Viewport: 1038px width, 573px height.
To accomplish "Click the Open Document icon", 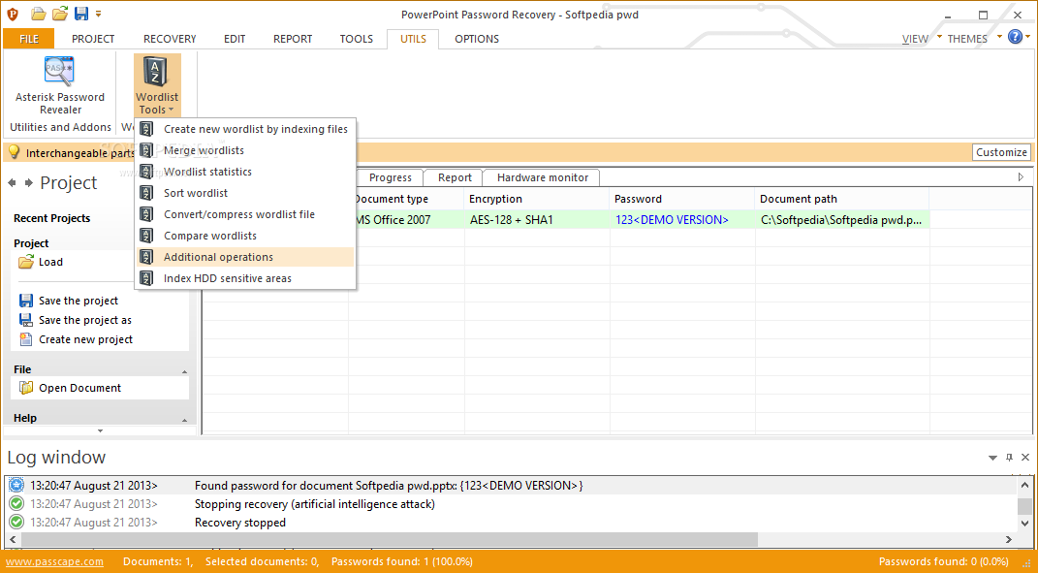I will [x=26, y=388].
